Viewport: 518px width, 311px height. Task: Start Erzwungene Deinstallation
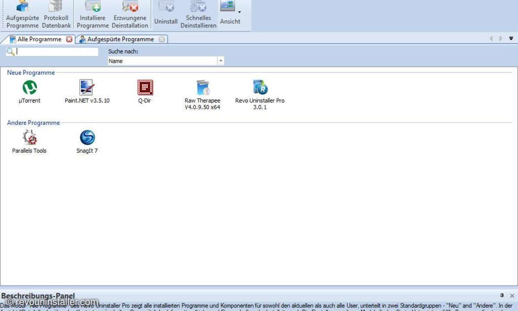pyautogui.click(x=130, y=15)
